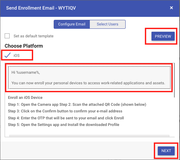Click the 'Enroll an iOS Device' heading
180x160 pixels.
[25, 98]
